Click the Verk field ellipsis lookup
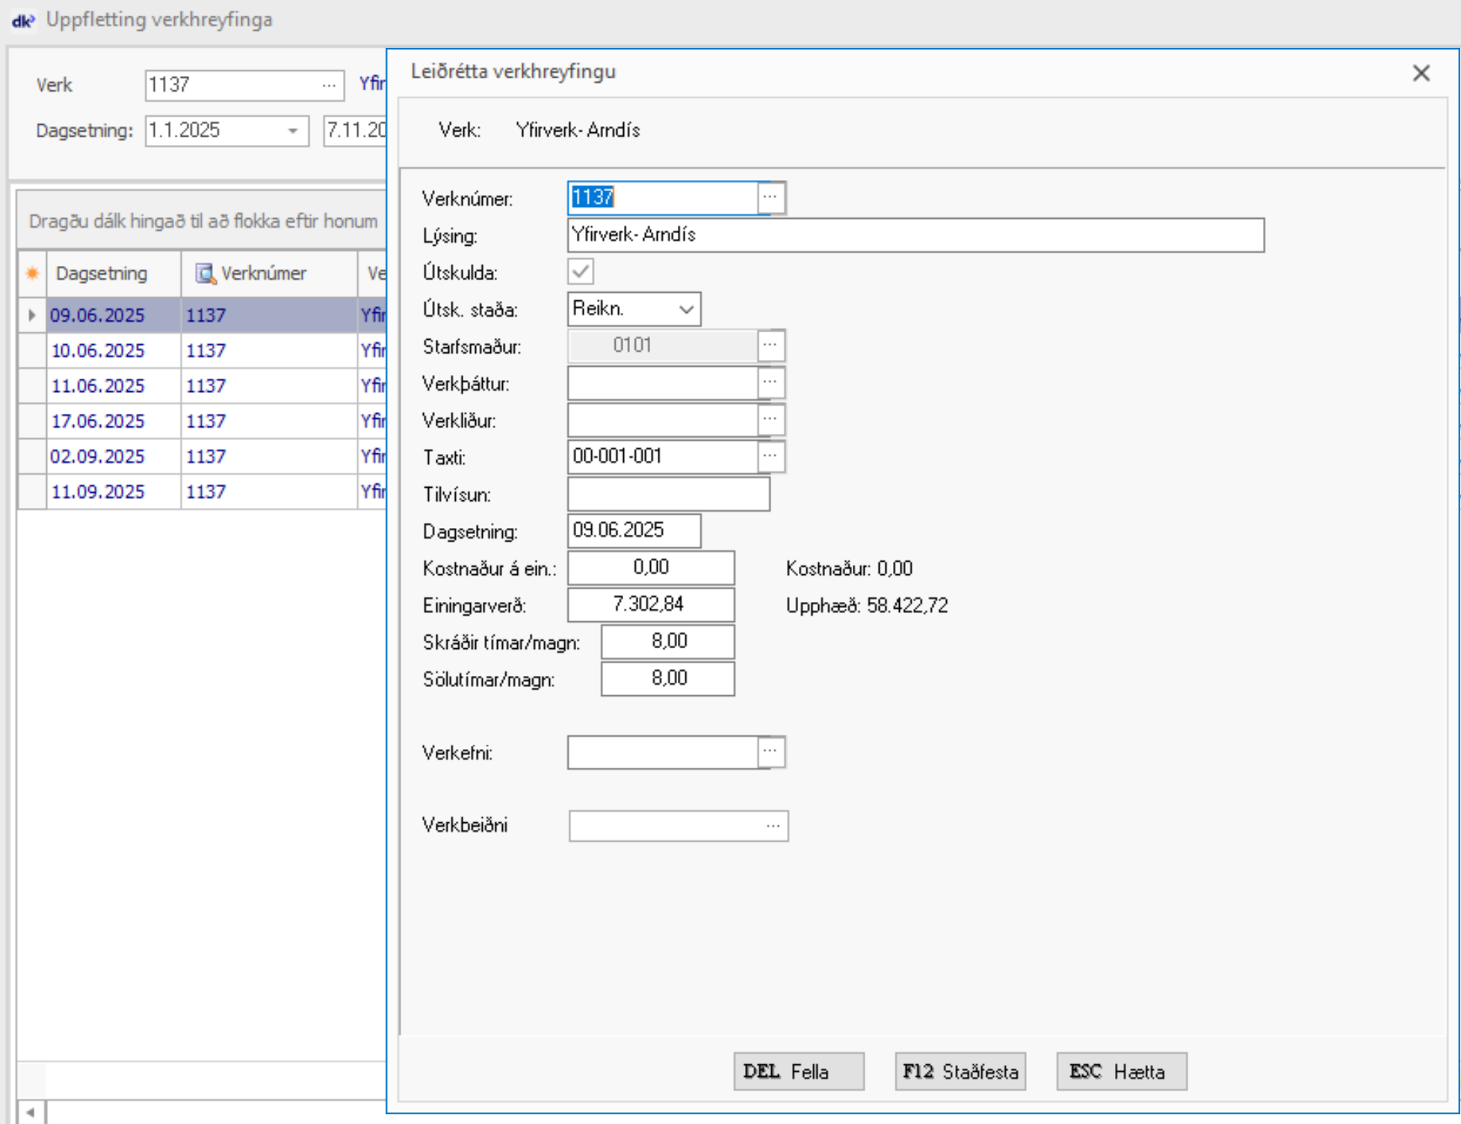1461x1124 pixels. (329, 85)
